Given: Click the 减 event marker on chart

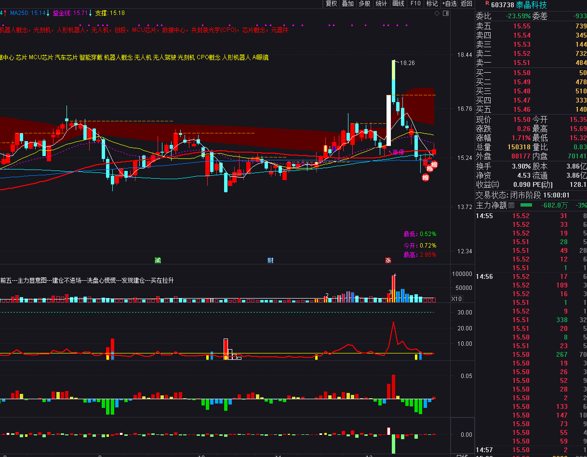Looking at the screenshot, I should click(158, 261).
